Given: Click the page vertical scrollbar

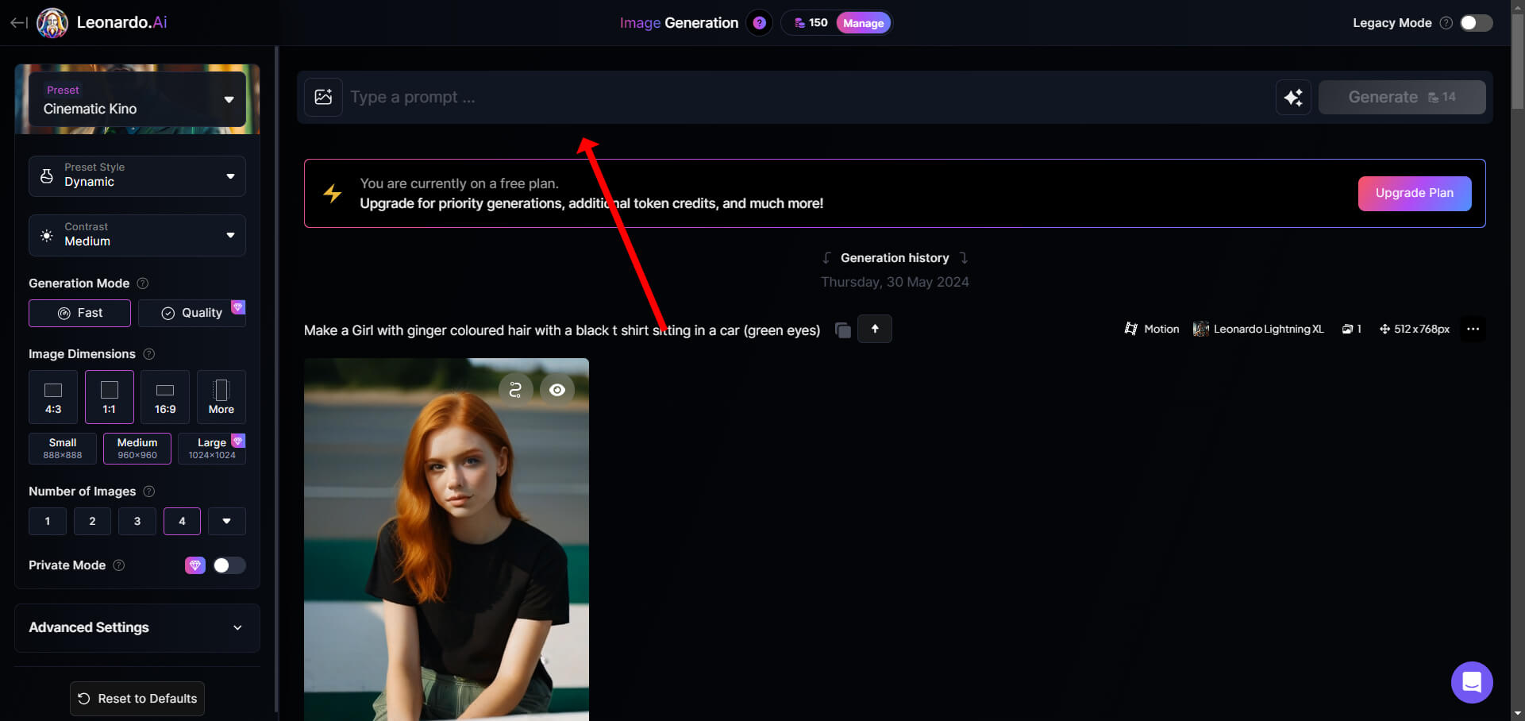Looking at the screenshot, I should tap(1518, 60).
